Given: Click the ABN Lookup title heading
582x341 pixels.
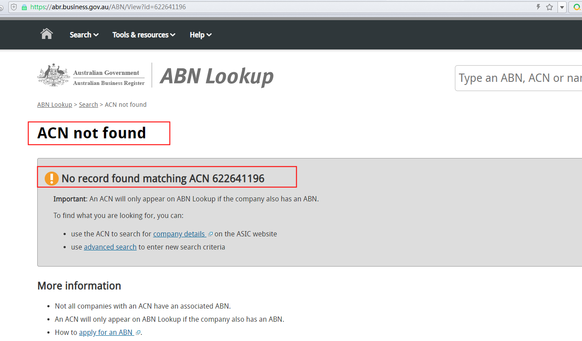Looking at the screenshot, I should click(217, 76).
